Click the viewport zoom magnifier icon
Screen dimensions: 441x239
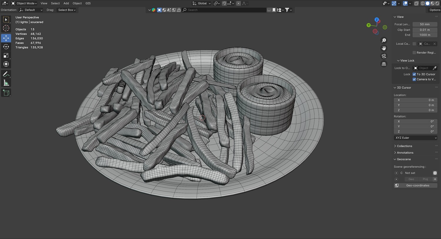tap(384, 40)
